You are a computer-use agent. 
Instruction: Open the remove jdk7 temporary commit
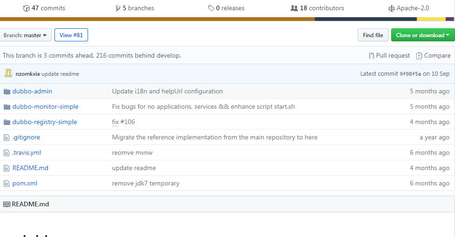146,184
